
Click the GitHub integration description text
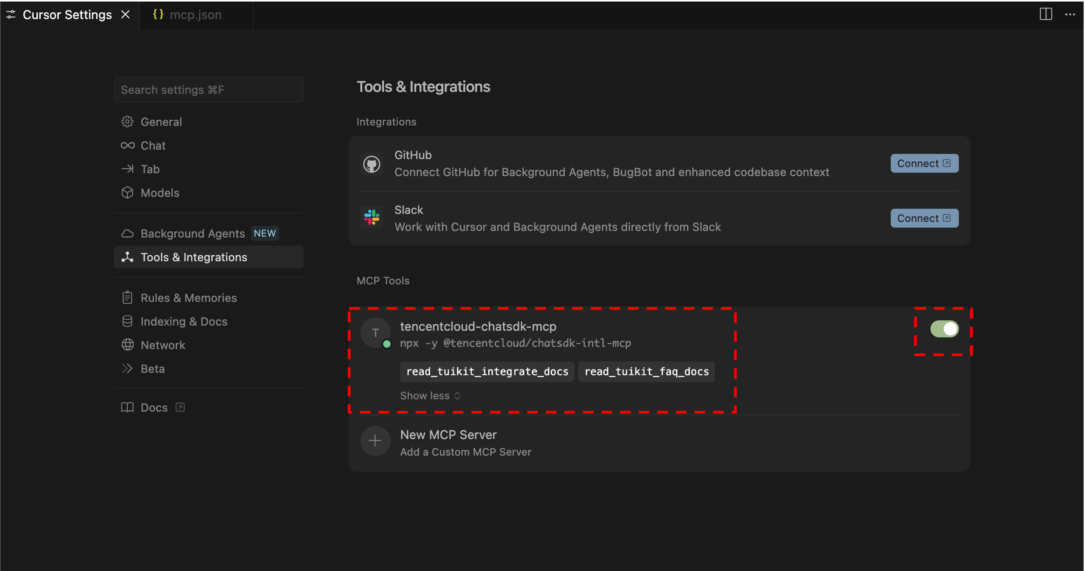tap(611, 172)
